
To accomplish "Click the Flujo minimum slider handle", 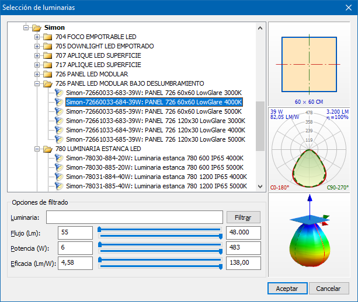I will point(99,229).
